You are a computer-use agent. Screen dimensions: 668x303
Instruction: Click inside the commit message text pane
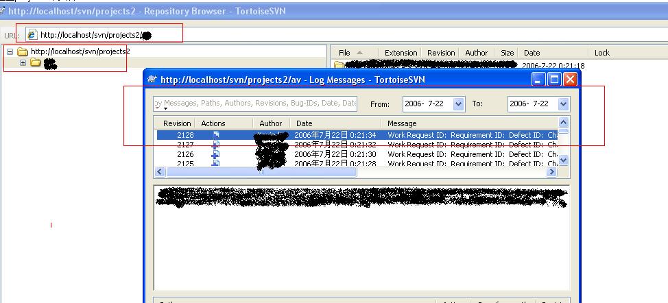pos(361,239)
